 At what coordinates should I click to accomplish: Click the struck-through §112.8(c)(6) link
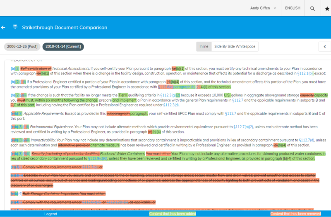click(92, 202)
